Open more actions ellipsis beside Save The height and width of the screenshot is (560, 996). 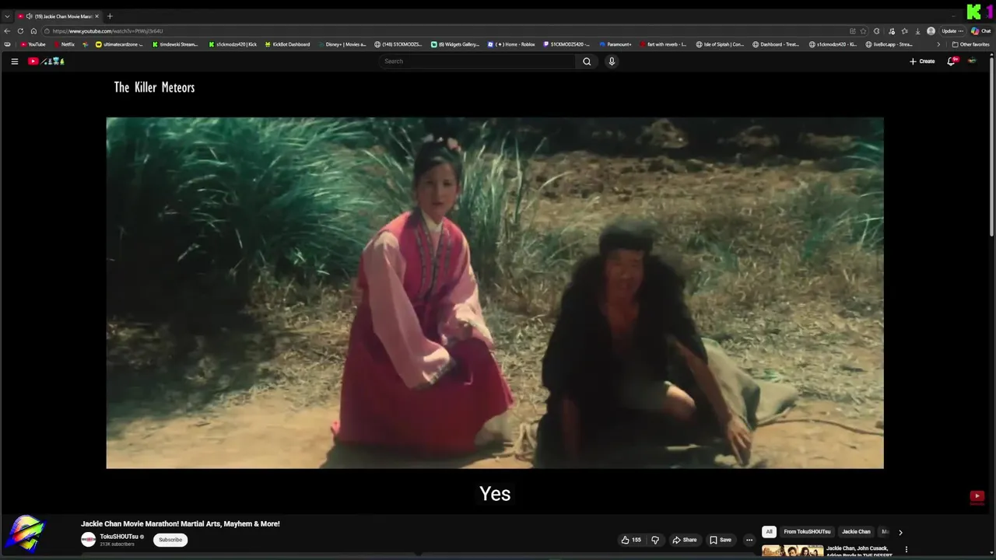click(749, 540)
